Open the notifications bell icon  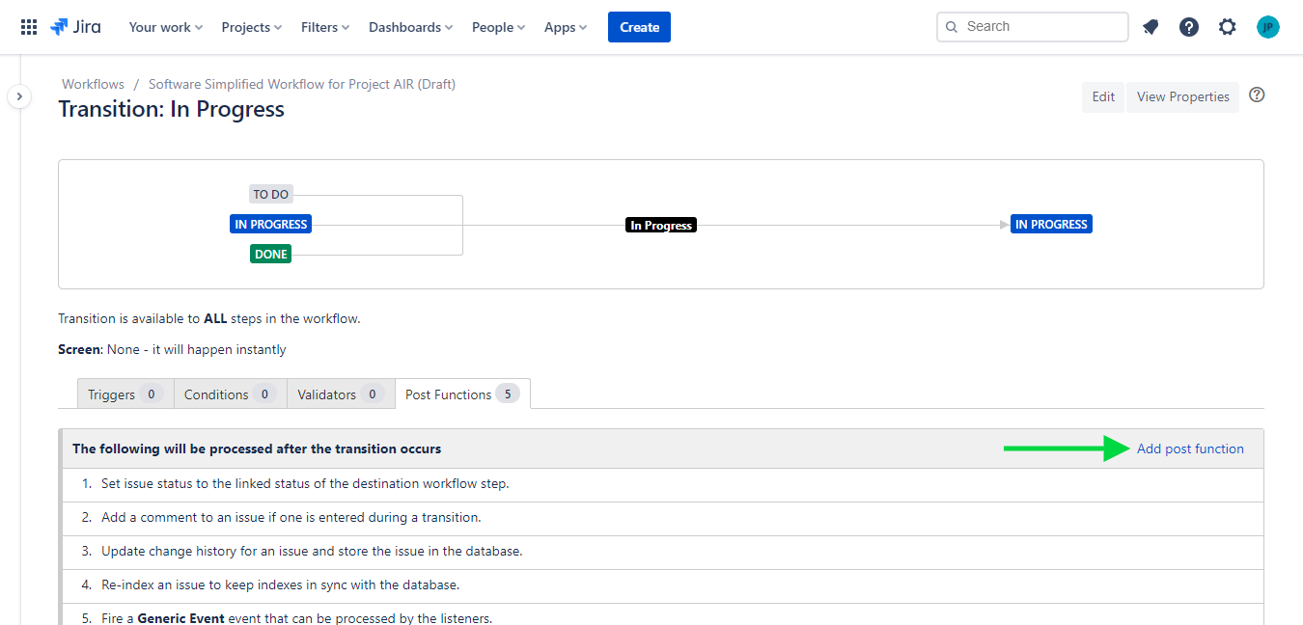1151,27
